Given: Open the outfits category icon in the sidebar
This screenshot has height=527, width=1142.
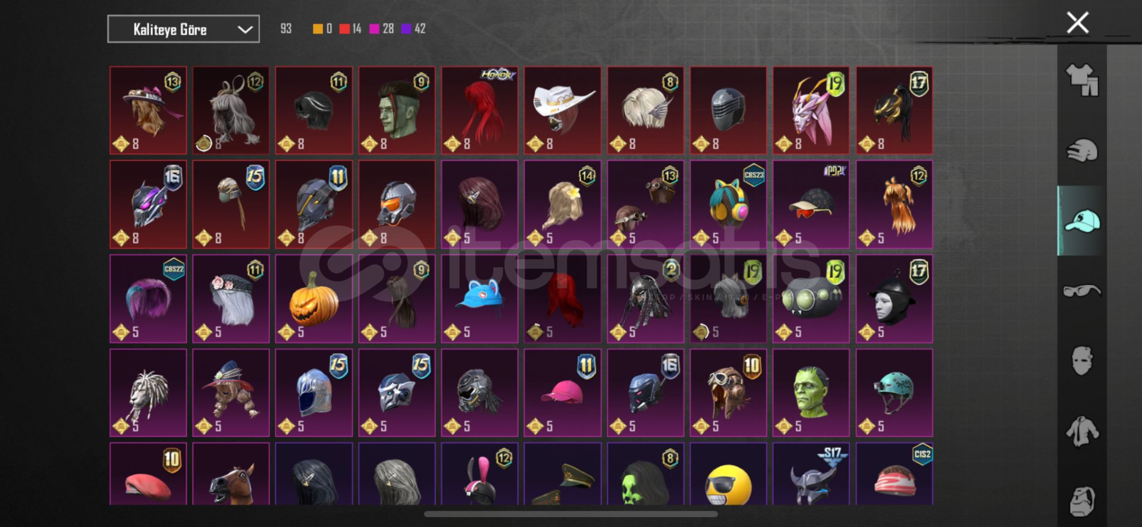Looking at the screenshot, I should (x=1082, y=80).
